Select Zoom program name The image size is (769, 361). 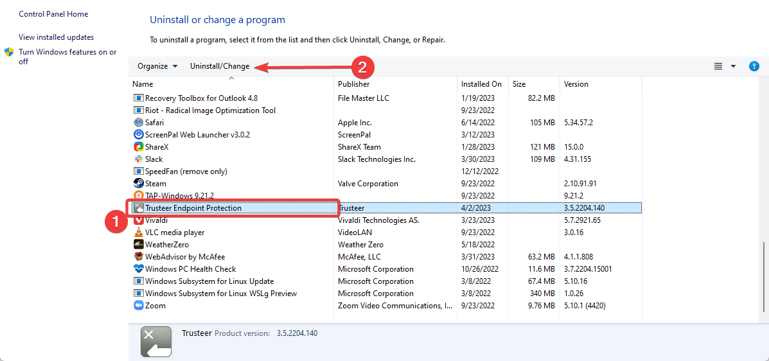click(155, 306)
